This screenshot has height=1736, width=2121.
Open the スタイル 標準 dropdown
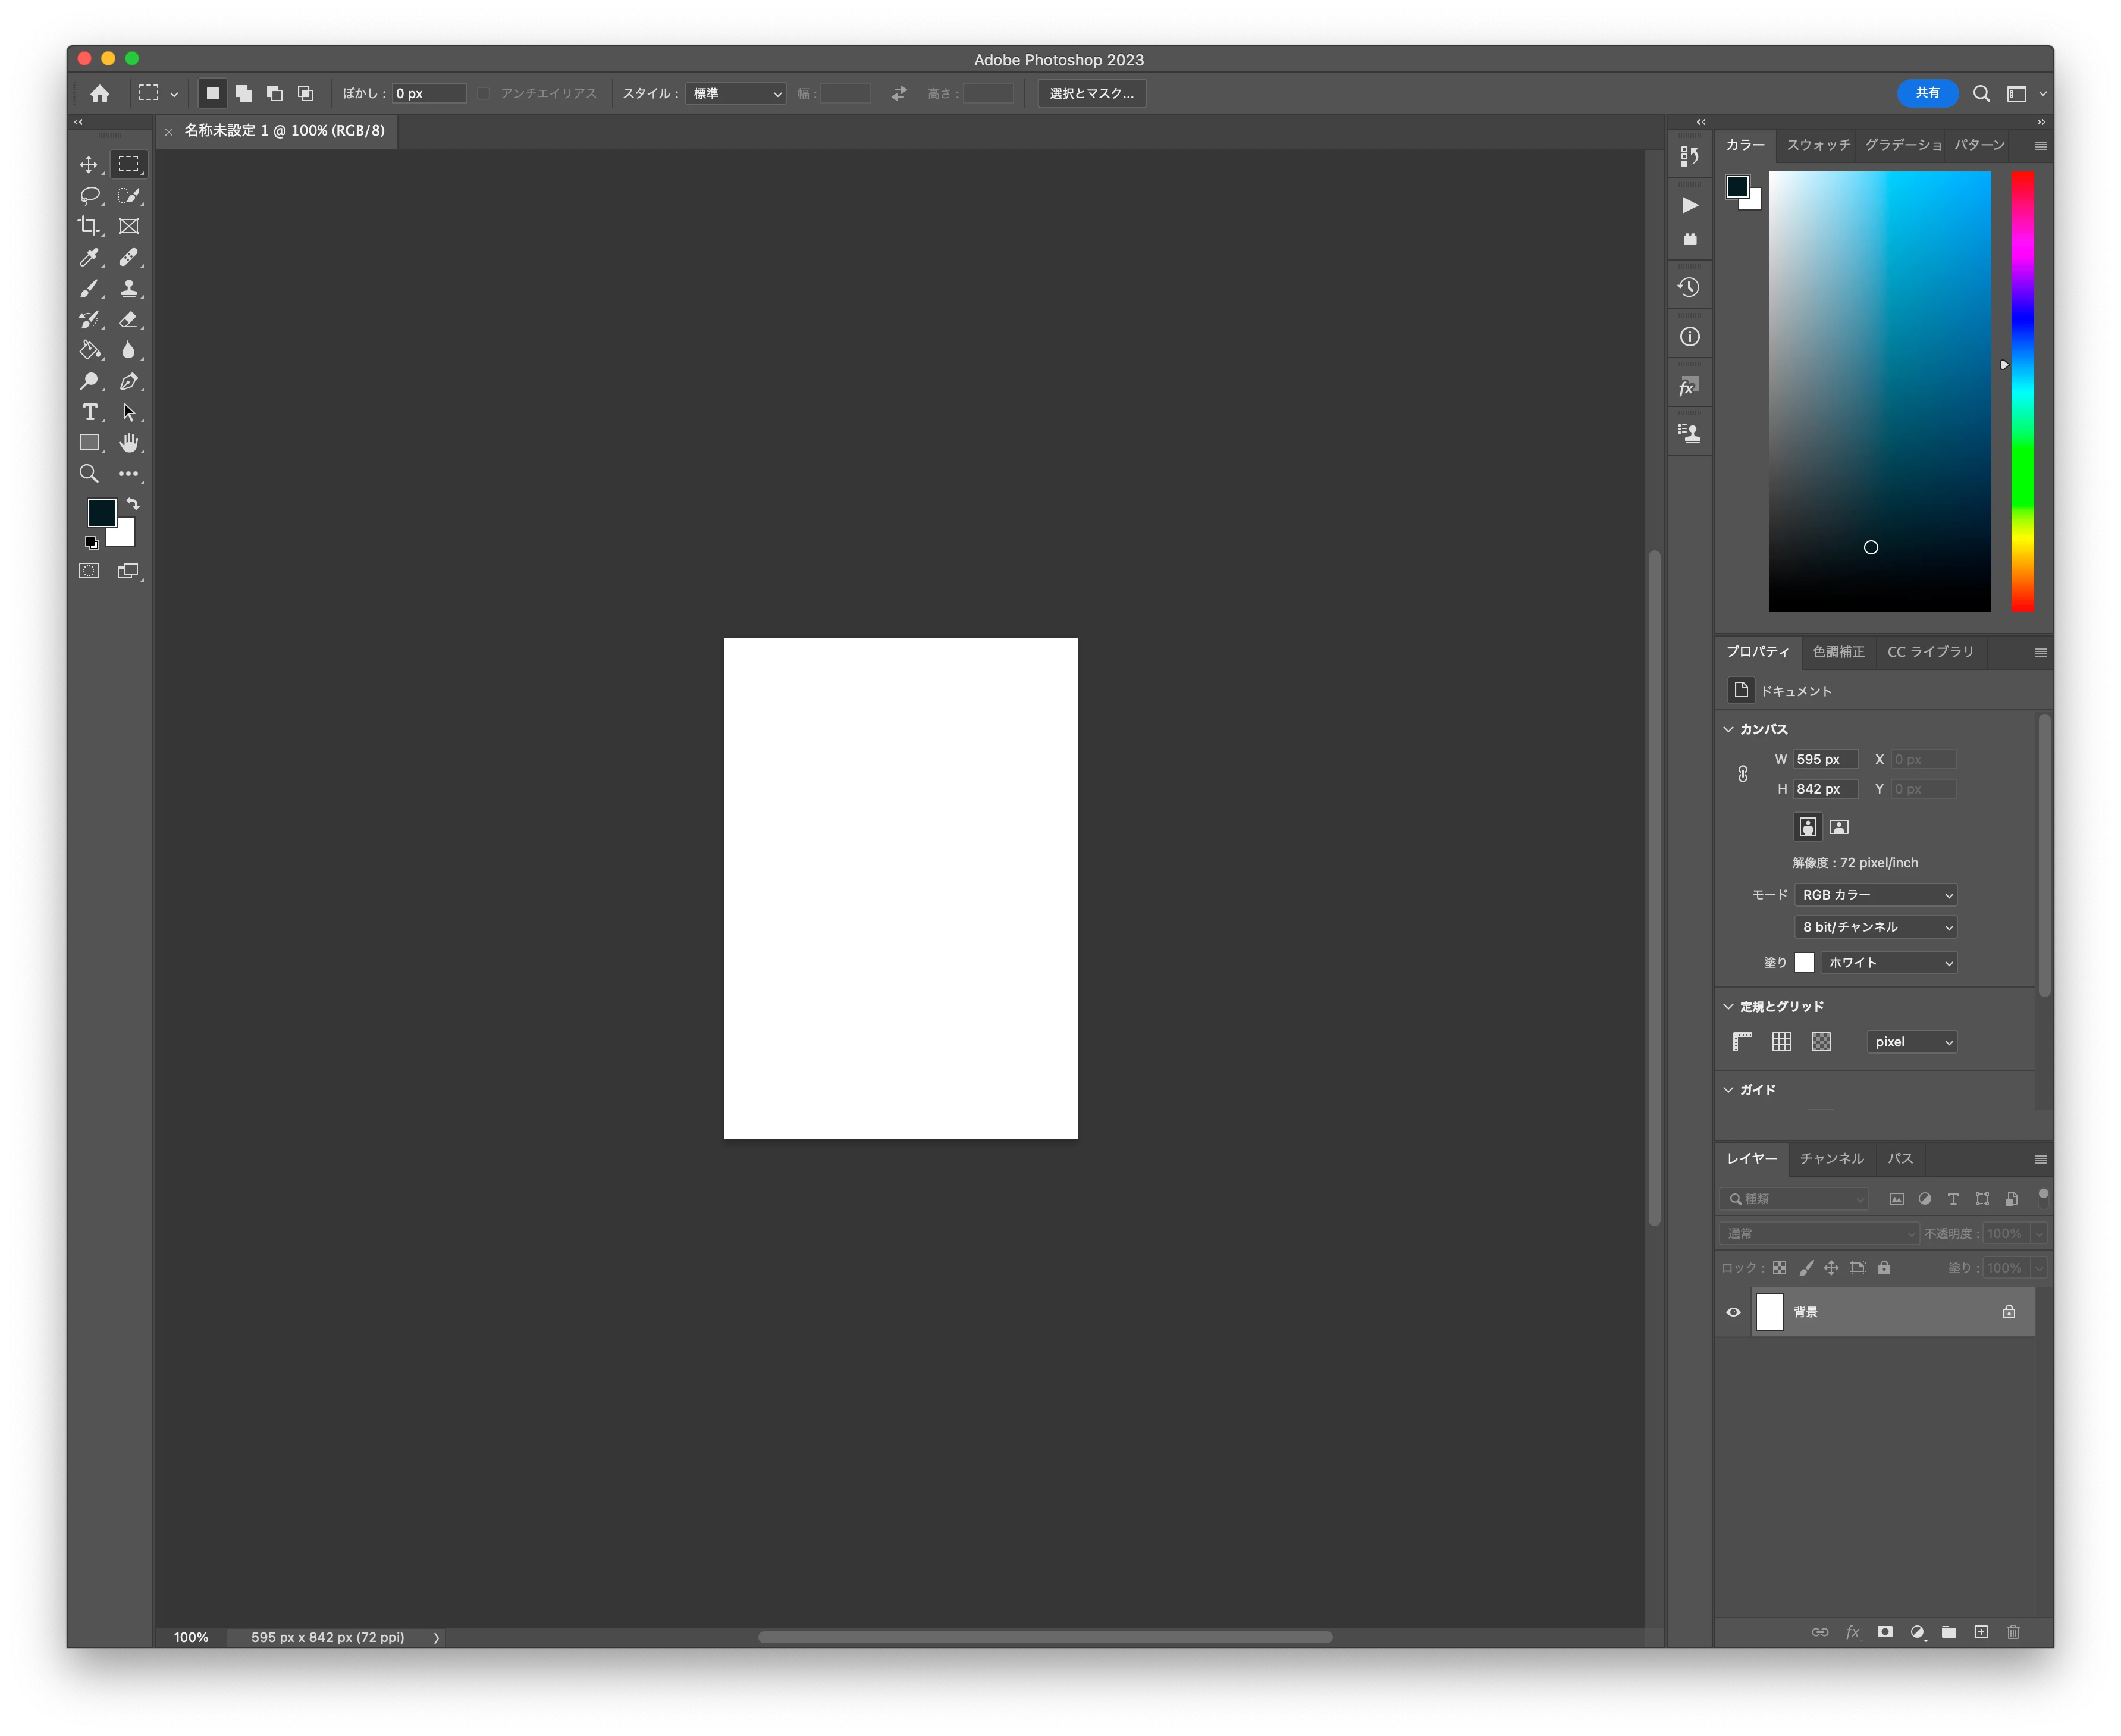(736, 93)
